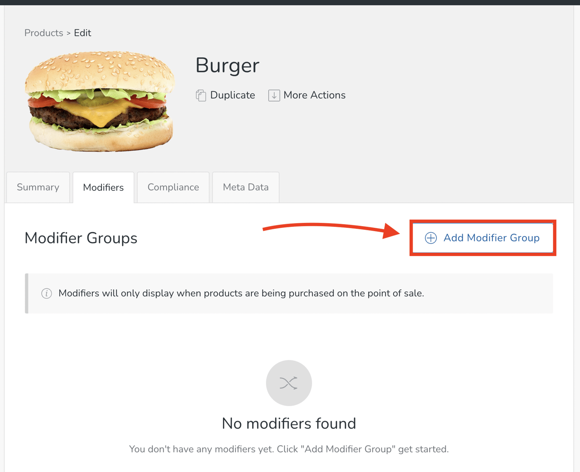Click the Edit breadcrumb label
Screen dimensions: 580x472
tap(82, 33)
